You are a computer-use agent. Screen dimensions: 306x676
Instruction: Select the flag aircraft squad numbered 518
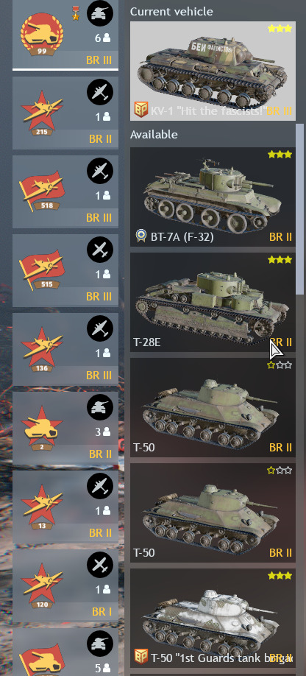pos(65,192)
